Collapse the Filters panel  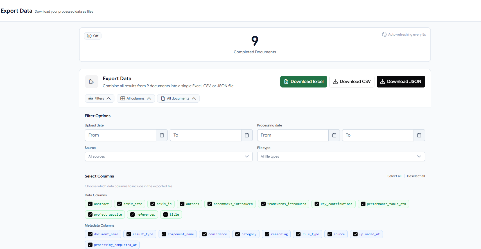click(x=100, y=98)
